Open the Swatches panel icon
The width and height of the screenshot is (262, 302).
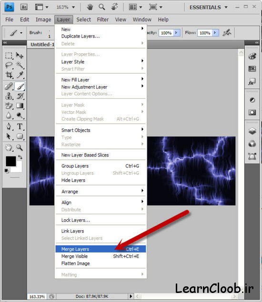pyautogui.click(x=252, y=69)
